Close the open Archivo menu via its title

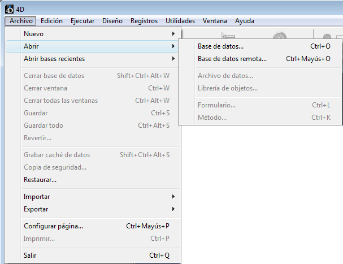22,21
